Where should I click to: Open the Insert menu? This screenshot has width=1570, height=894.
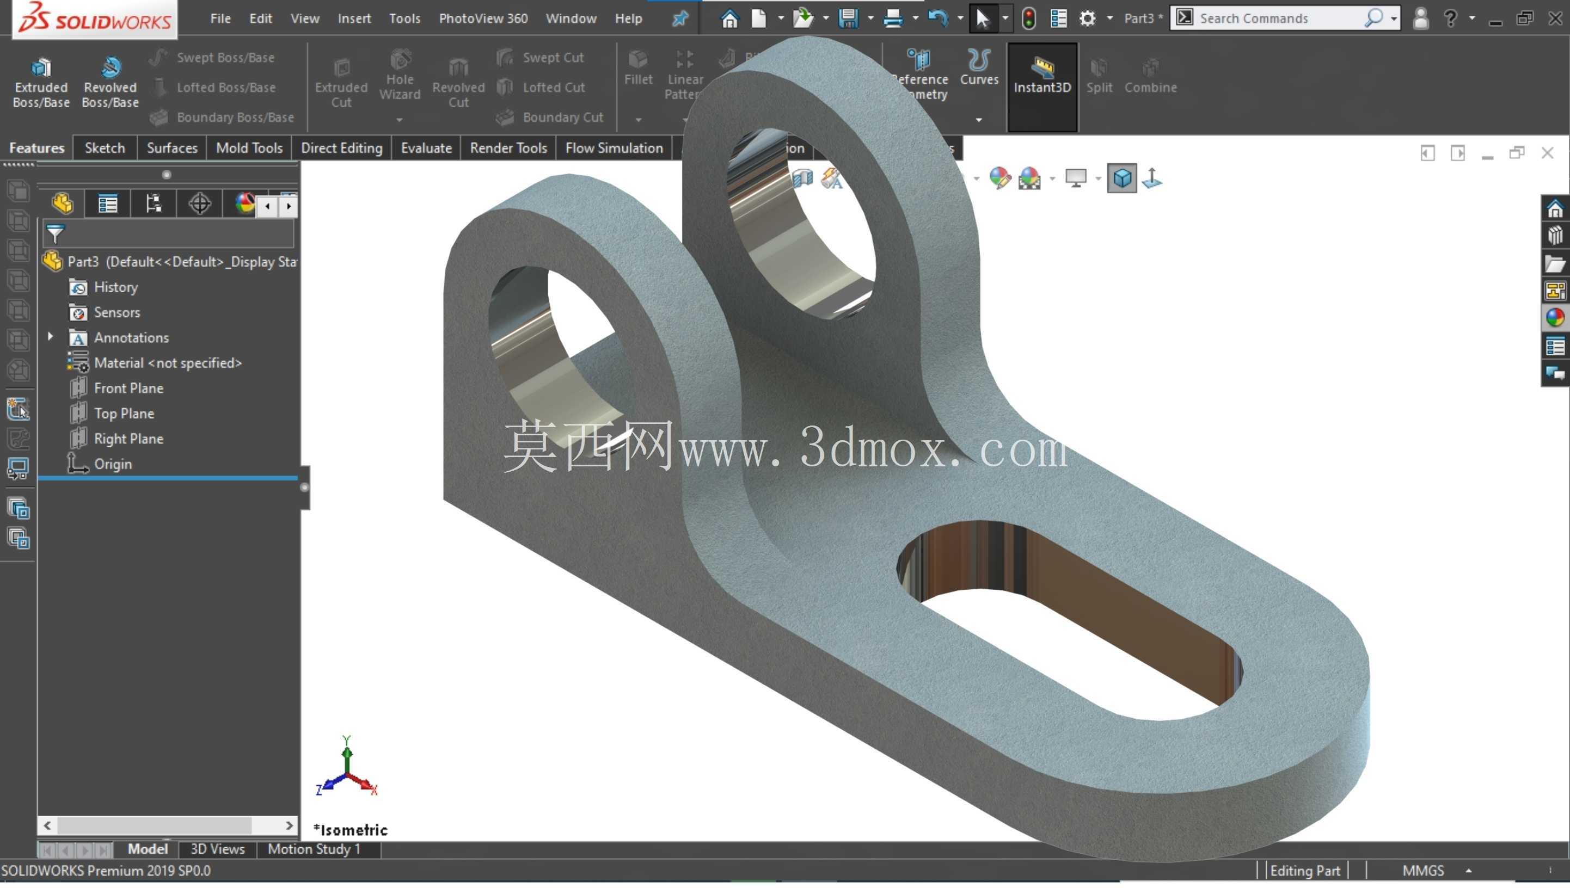354,19
